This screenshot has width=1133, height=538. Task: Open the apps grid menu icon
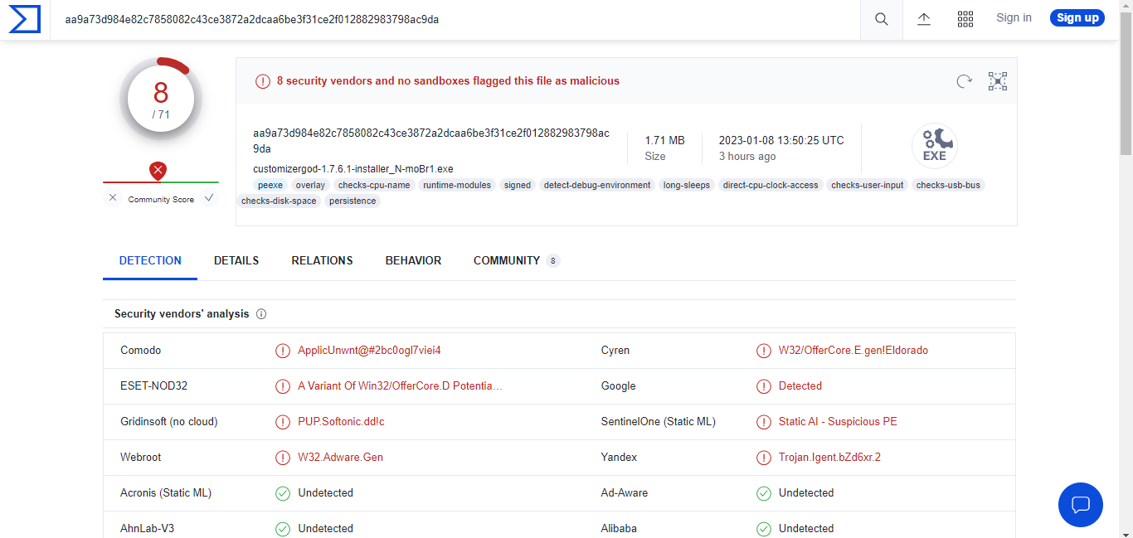(x=965, y=19)
